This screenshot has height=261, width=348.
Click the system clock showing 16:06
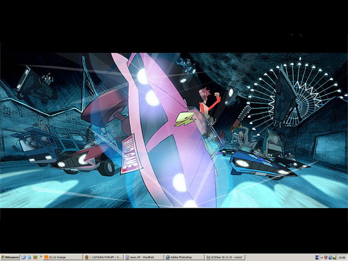coord(342,258)
